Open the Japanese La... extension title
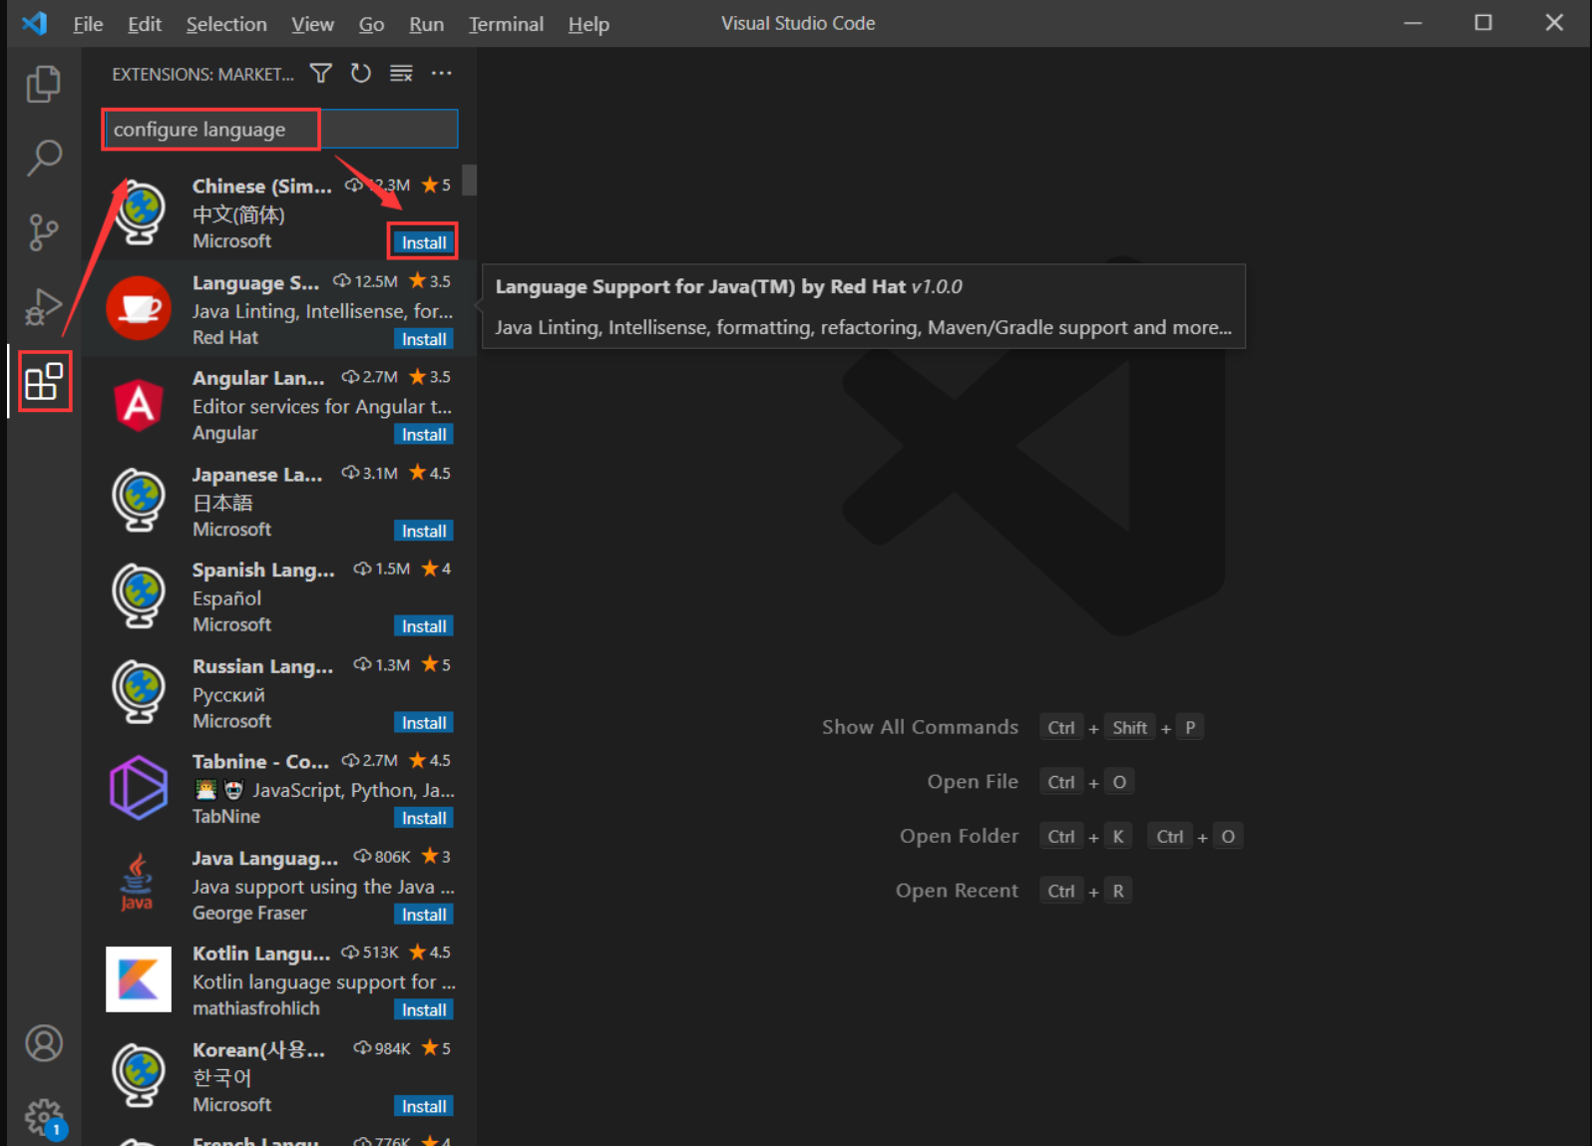This screenshot has height=1146, width=1592. tap(257, 475)
